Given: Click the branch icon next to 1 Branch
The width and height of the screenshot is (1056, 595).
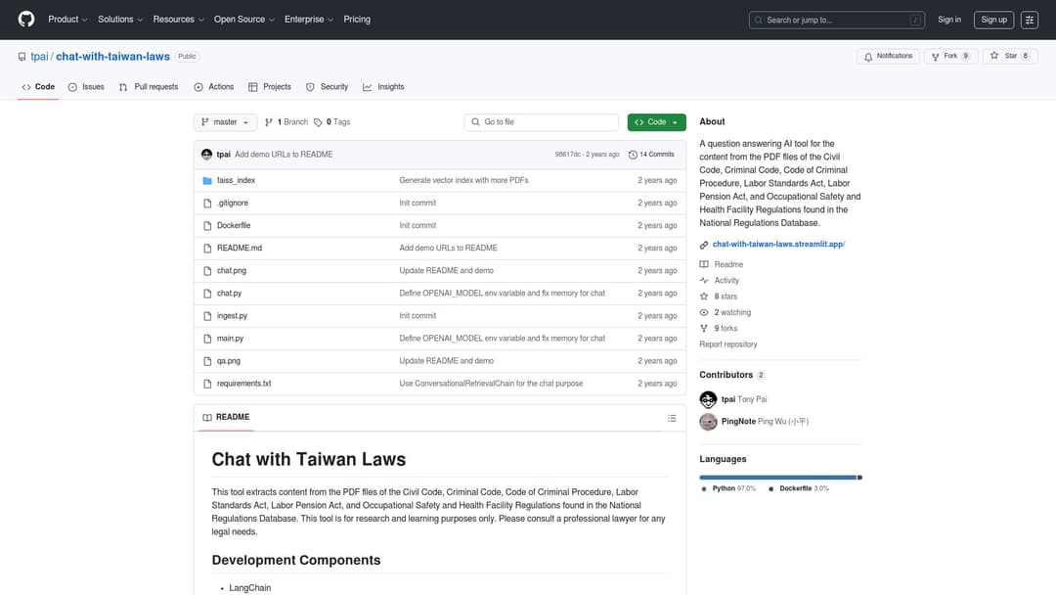Looking at the screenshot, I should point(269,122).
